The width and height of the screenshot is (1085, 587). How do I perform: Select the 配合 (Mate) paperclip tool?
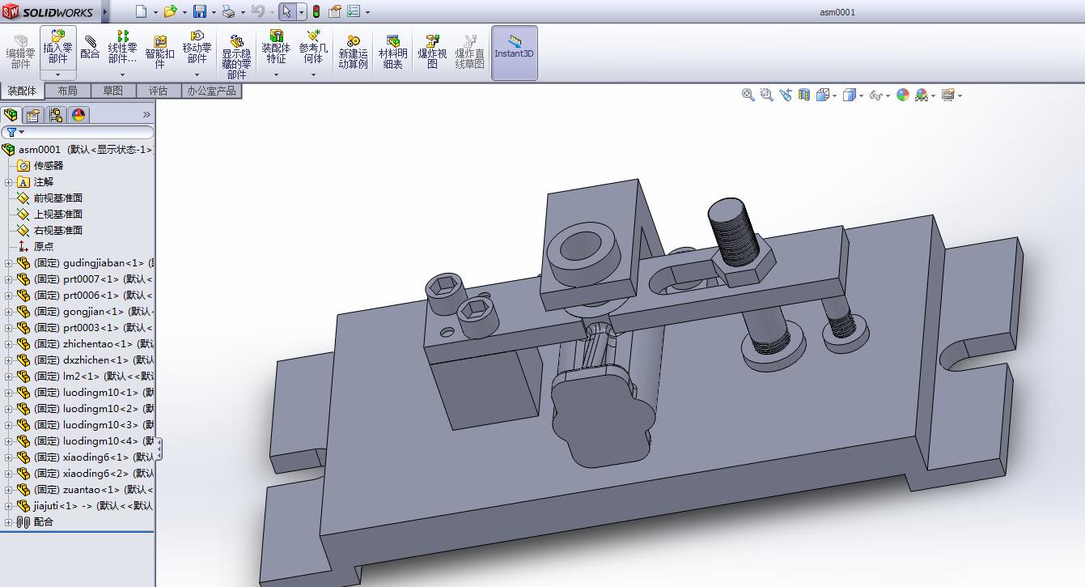click(91, 47)
